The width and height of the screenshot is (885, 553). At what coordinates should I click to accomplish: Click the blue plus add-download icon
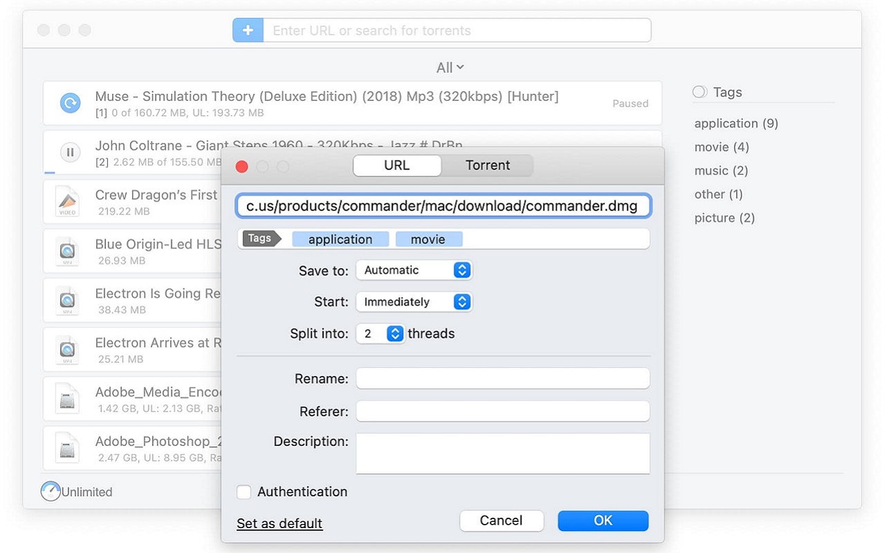248,30
